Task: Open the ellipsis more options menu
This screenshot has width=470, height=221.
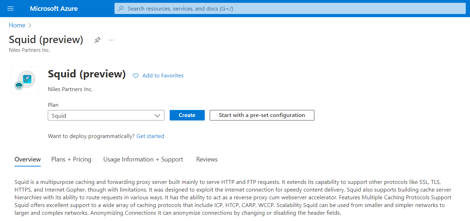Action: click(111, 40)
